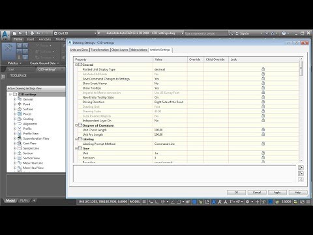Select the Ambient Settings tab

pos(160,50)
